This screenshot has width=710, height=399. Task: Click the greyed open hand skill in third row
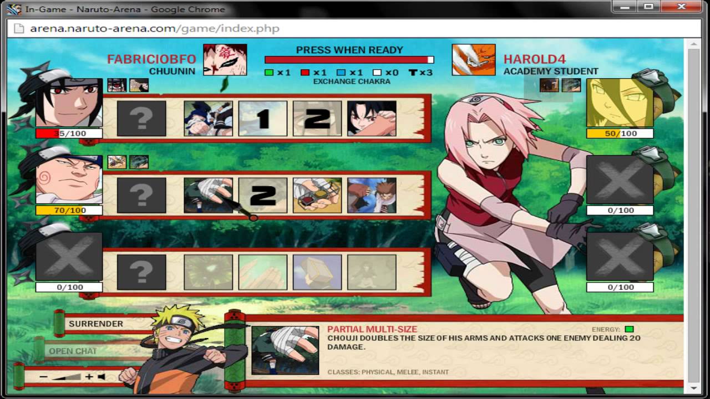click(263, 272)
